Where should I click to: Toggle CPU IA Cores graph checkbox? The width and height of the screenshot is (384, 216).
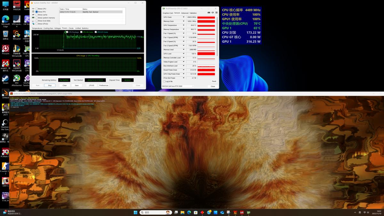81,32
